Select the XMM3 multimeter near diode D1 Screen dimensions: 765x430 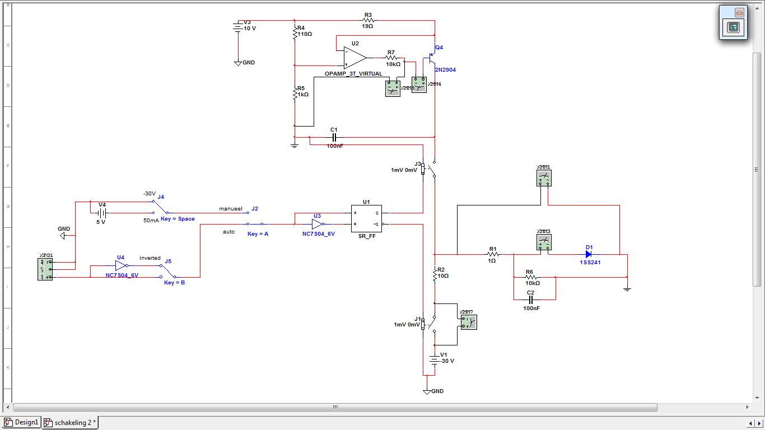[544, 242]
